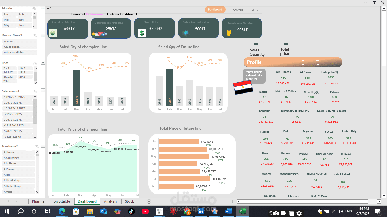Screen dimensions: 387x217
Task: Click the blue plant icon in Sales Amount Value card
Action: (186, 33)
